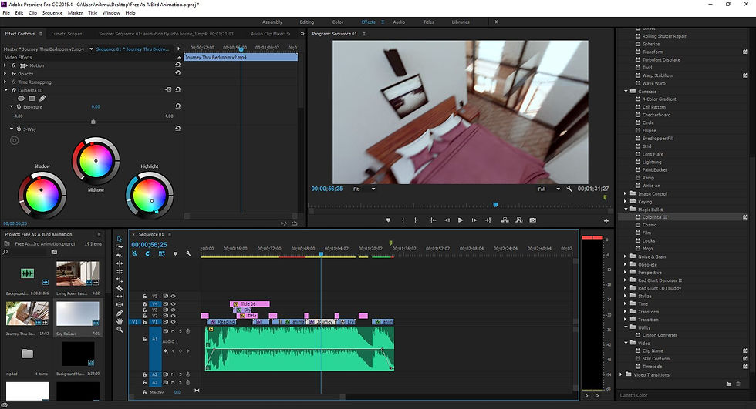Image resolution: width=756 pixels, height=409 pixels.
Task: Select the Razor tool
Action: [120, 288]
